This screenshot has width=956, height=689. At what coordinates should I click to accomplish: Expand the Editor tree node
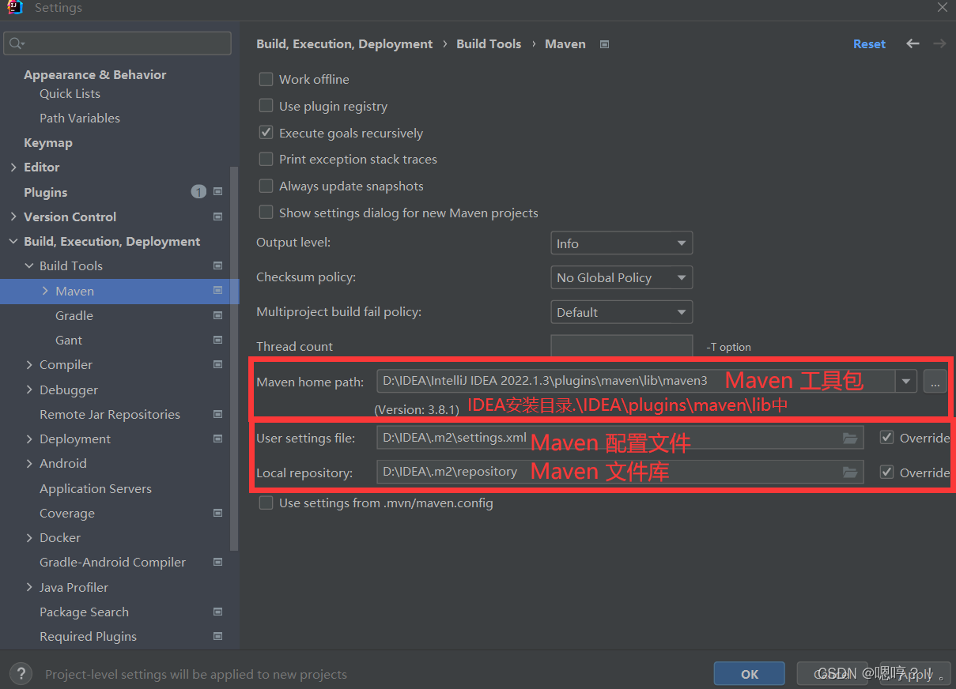[13, 167]
